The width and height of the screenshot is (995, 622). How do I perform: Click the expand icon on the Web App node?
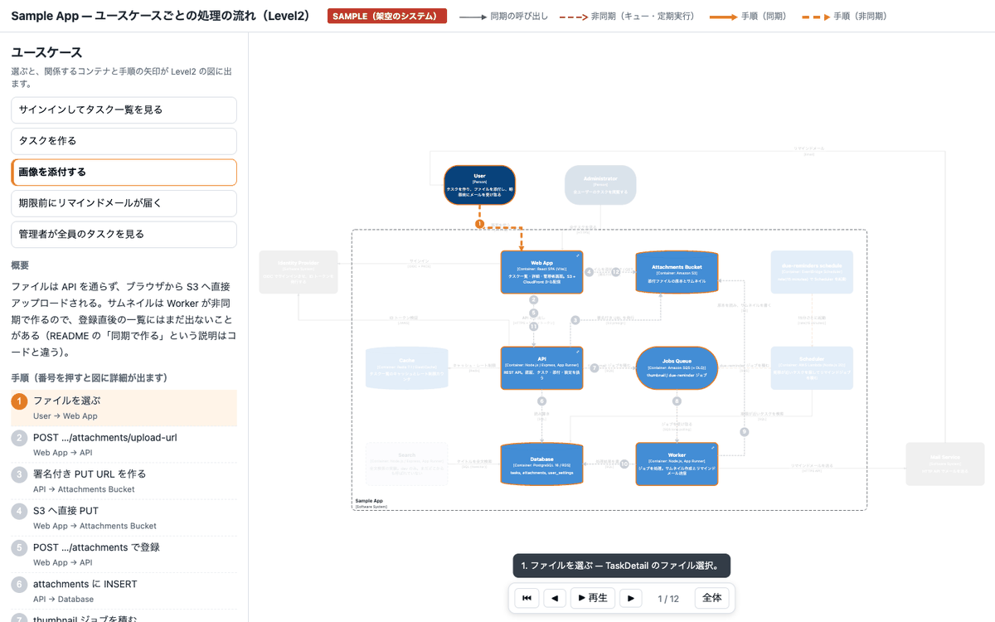(x=578, y=256)
